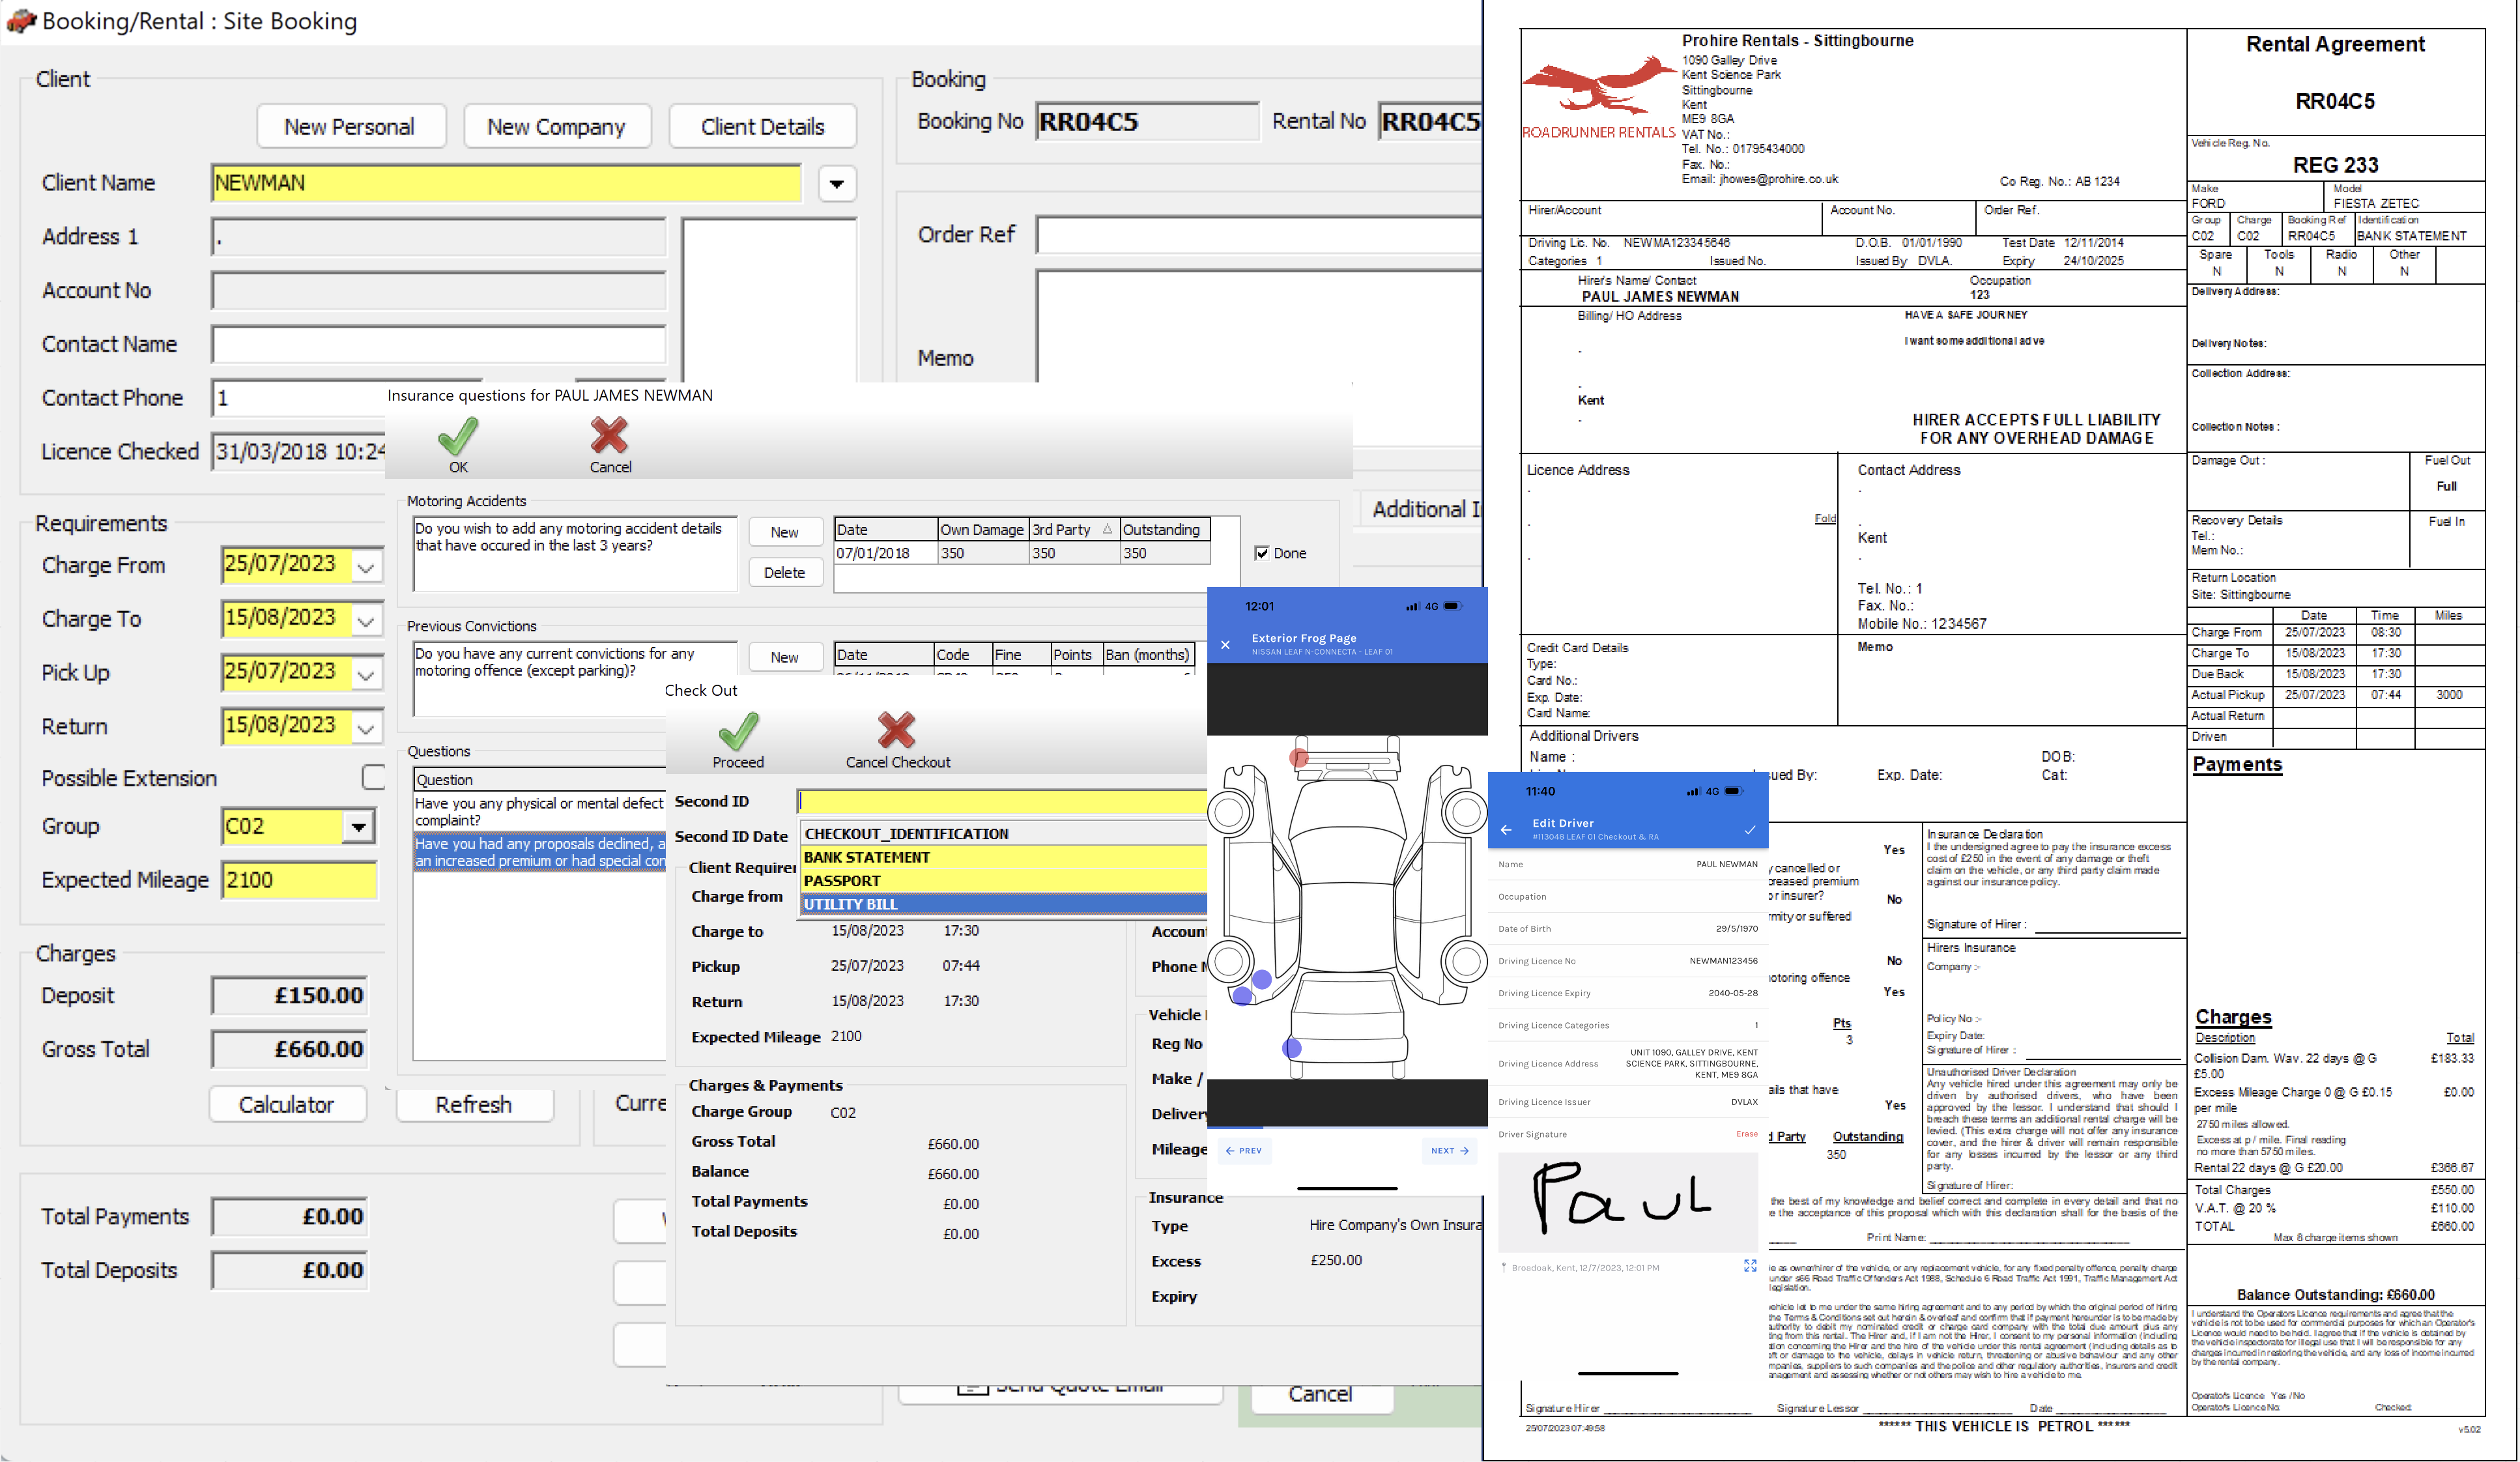The image size is (2520, 1462).
Task: Select the highlighted proposals declined question row
Action: [540, 851]
